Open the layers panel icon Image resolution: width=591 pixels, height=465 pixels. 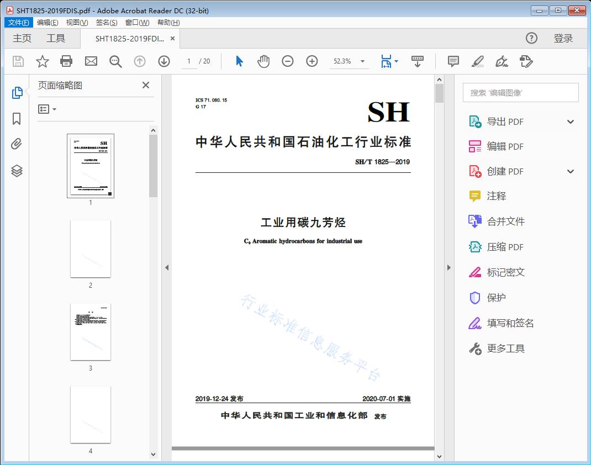(x=17, y=171)
